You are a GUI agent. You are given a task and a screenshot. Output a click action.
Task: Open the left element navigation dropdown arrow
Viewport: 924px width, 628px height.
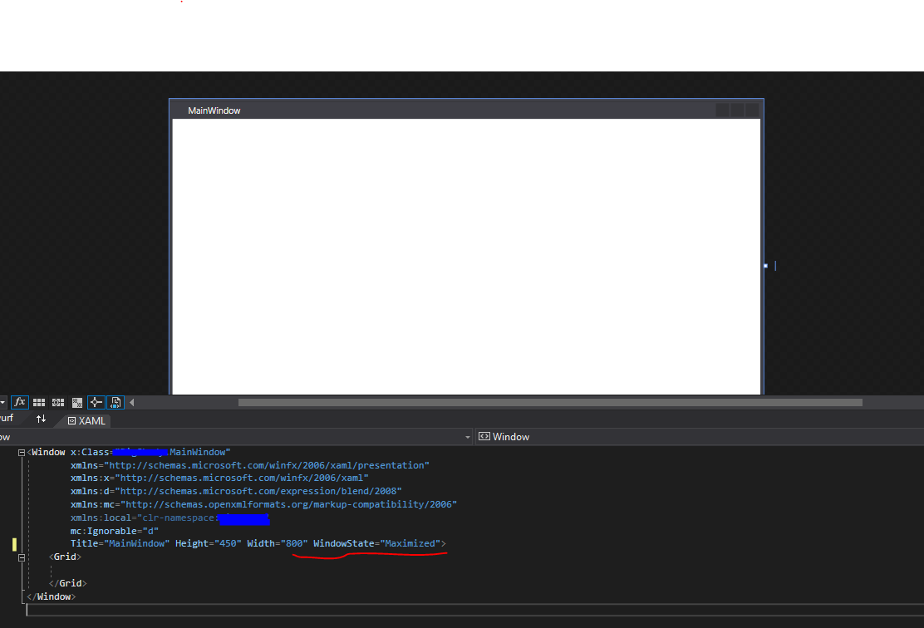pyautogui.click(x=467, y=437)
